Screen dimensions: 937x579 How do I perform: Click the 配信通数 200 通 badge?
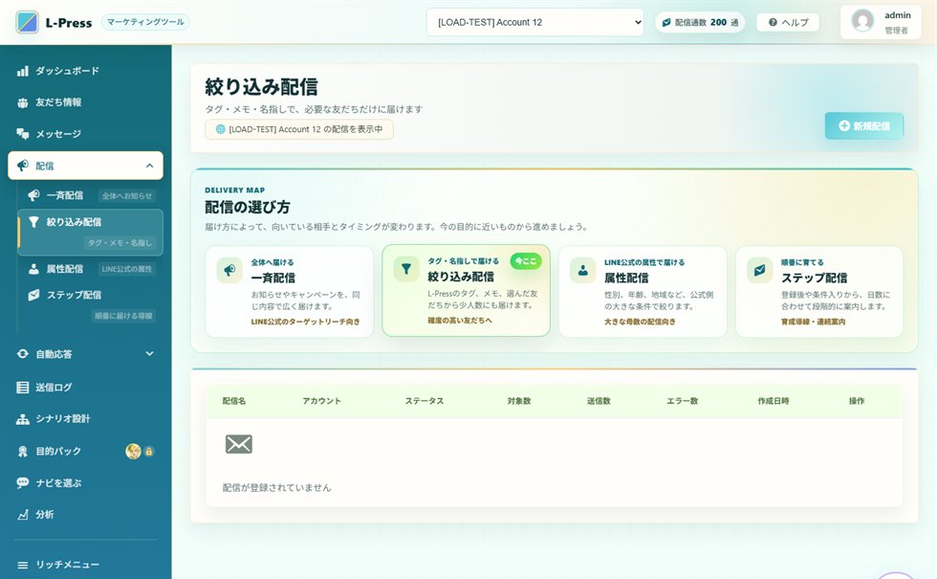(700, 22)
